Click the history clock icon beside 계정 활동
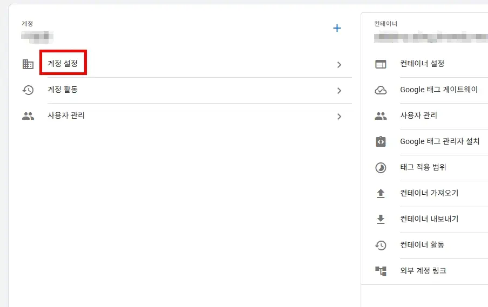Image resolution: width=488 pixels, height=307 pixels. pos(28,90)
